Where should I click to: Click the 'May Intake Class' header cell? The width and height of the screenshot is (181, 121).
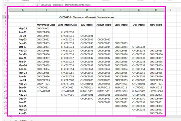(x=46, y=25)
